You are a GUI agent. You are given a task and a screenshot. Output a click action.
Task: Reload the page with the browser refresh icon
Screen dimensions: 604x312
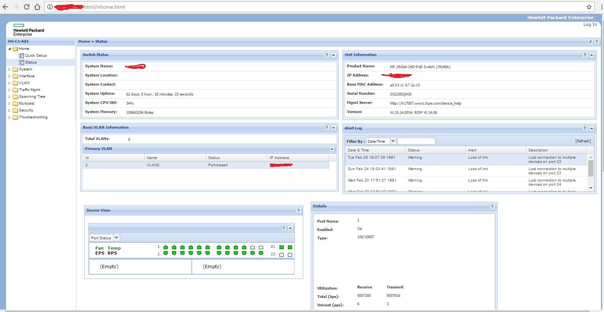(x=27, y=7)
